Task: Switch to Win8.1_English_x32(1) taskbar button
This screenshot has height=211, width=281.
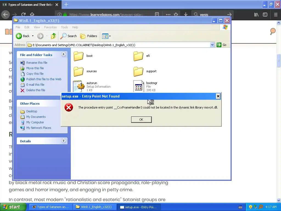Action: click(x=94, y=207)
